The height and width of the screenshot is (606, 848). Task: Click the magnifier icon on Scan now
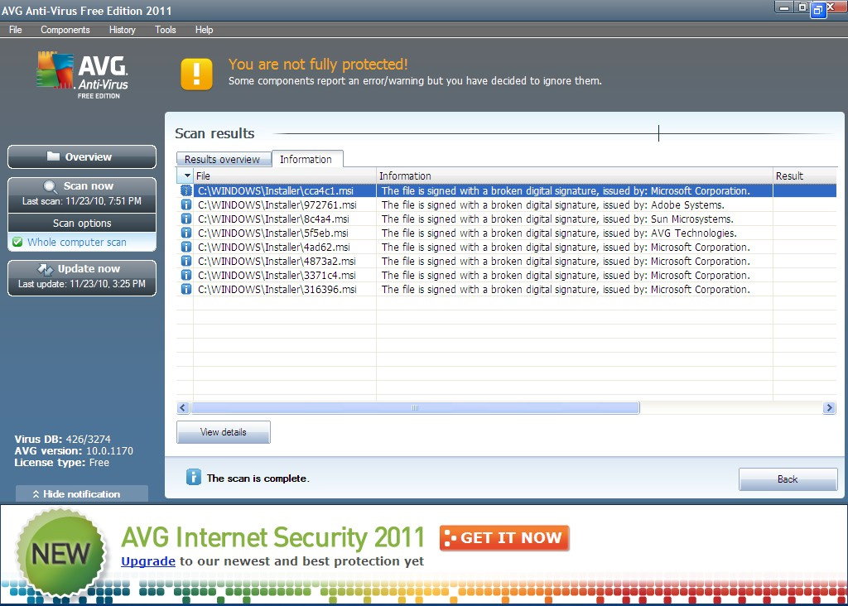point(51,187)
